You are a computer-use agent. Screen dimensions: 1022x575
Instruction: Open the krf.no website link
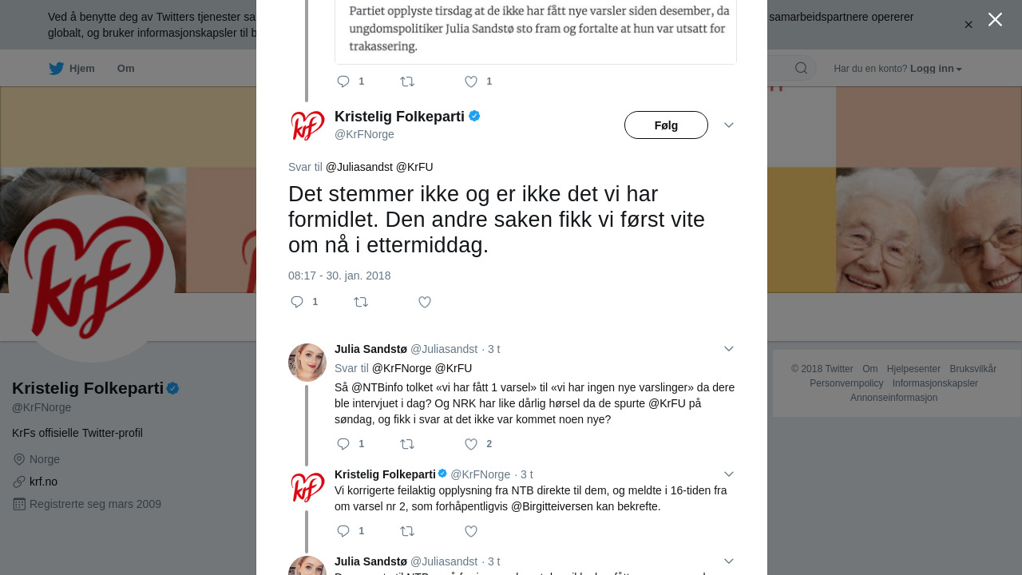tap(43, 482)
